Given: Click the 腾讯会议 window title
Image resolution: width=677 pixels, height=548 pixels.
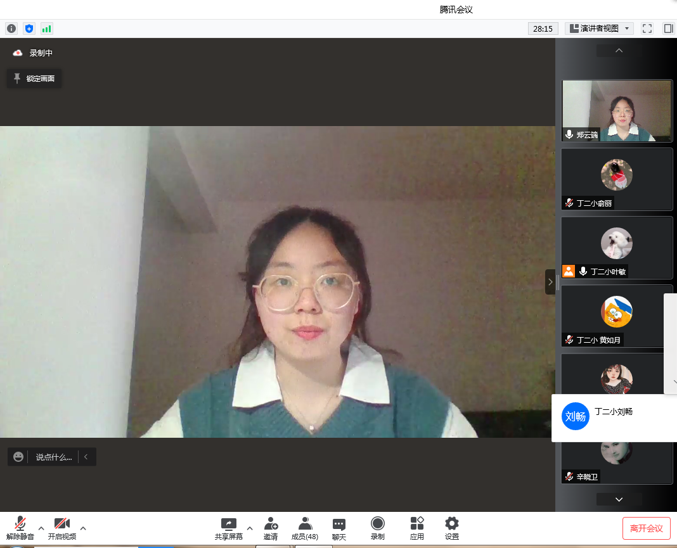Looking at the screenshot, I should pyautogui.click(x=456, y=10).
